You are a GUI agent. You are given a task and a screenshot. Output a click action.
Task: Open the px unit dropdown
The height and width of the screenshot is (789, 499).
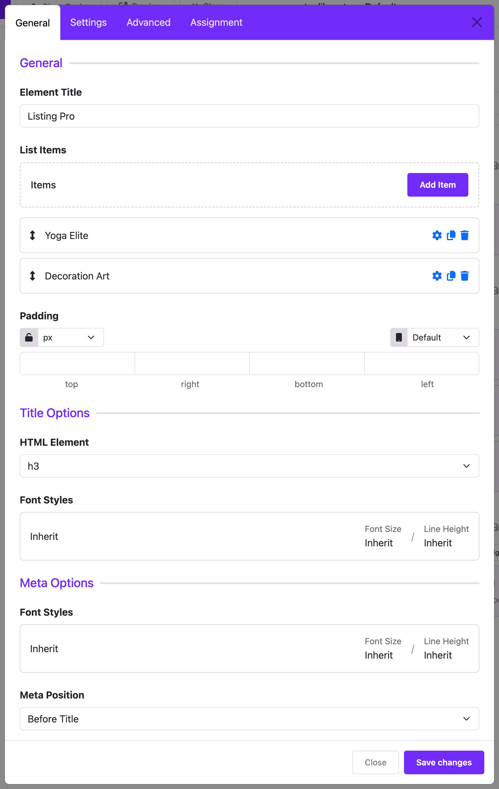pos(71,337)
